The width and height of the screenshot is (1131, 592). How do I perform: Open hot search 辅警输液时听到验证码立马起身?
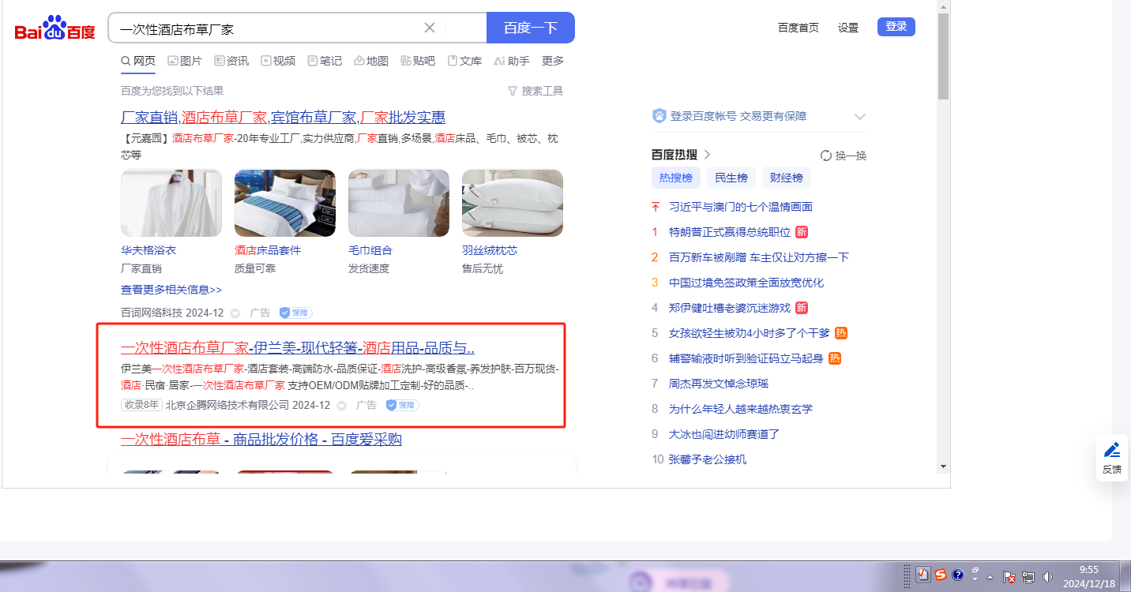coord(746,358)
